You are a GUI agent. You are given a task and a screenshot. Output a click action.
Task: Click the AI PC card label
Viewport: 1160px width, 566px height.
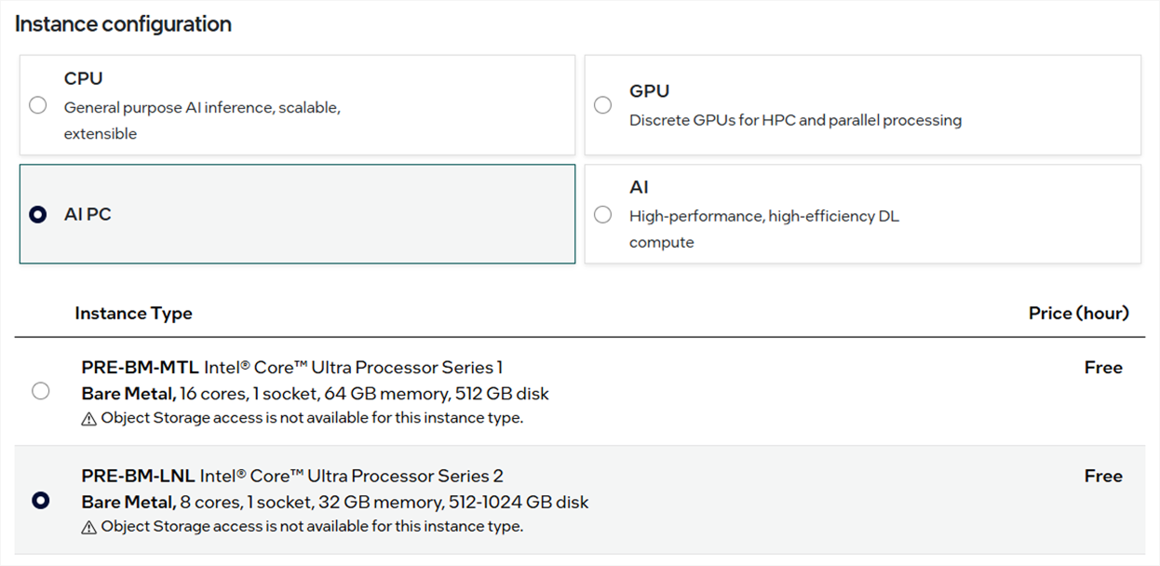[88, 215]
